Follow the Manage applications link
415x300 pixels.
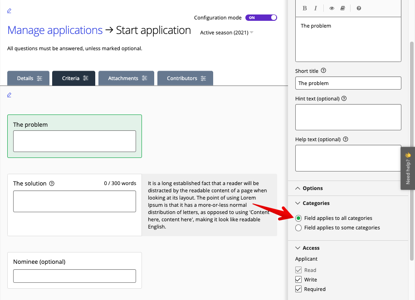coord(55,30)
